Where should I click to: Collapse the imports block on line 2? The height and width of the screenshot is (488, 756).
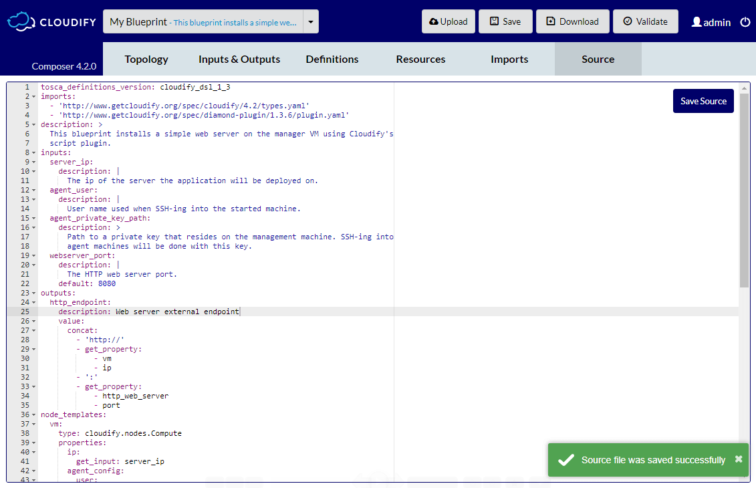click(33, 96)
